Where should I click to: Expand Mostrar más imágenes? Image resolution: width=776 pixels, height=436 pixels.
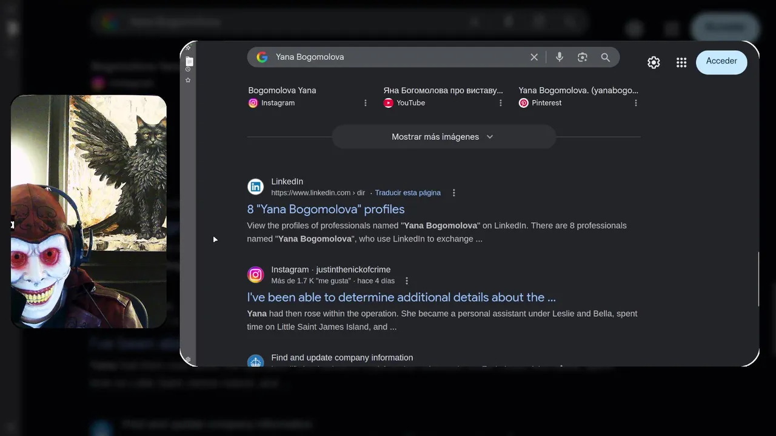pos(443,137)
